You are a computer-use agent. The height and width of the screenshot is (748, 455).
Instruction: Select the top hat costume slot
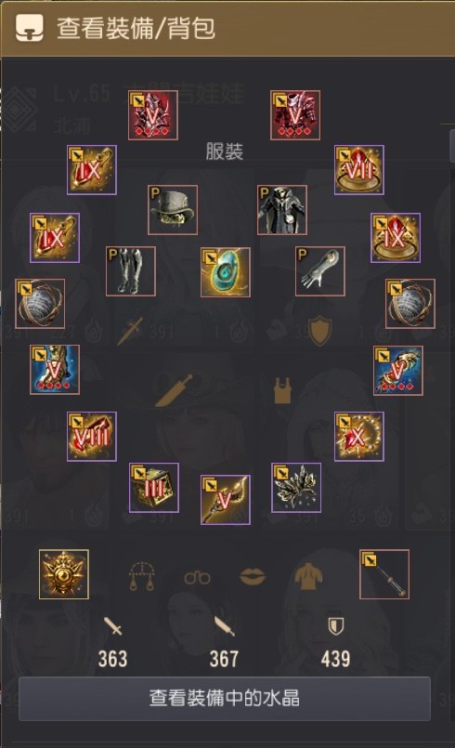[x=173, y=210]
